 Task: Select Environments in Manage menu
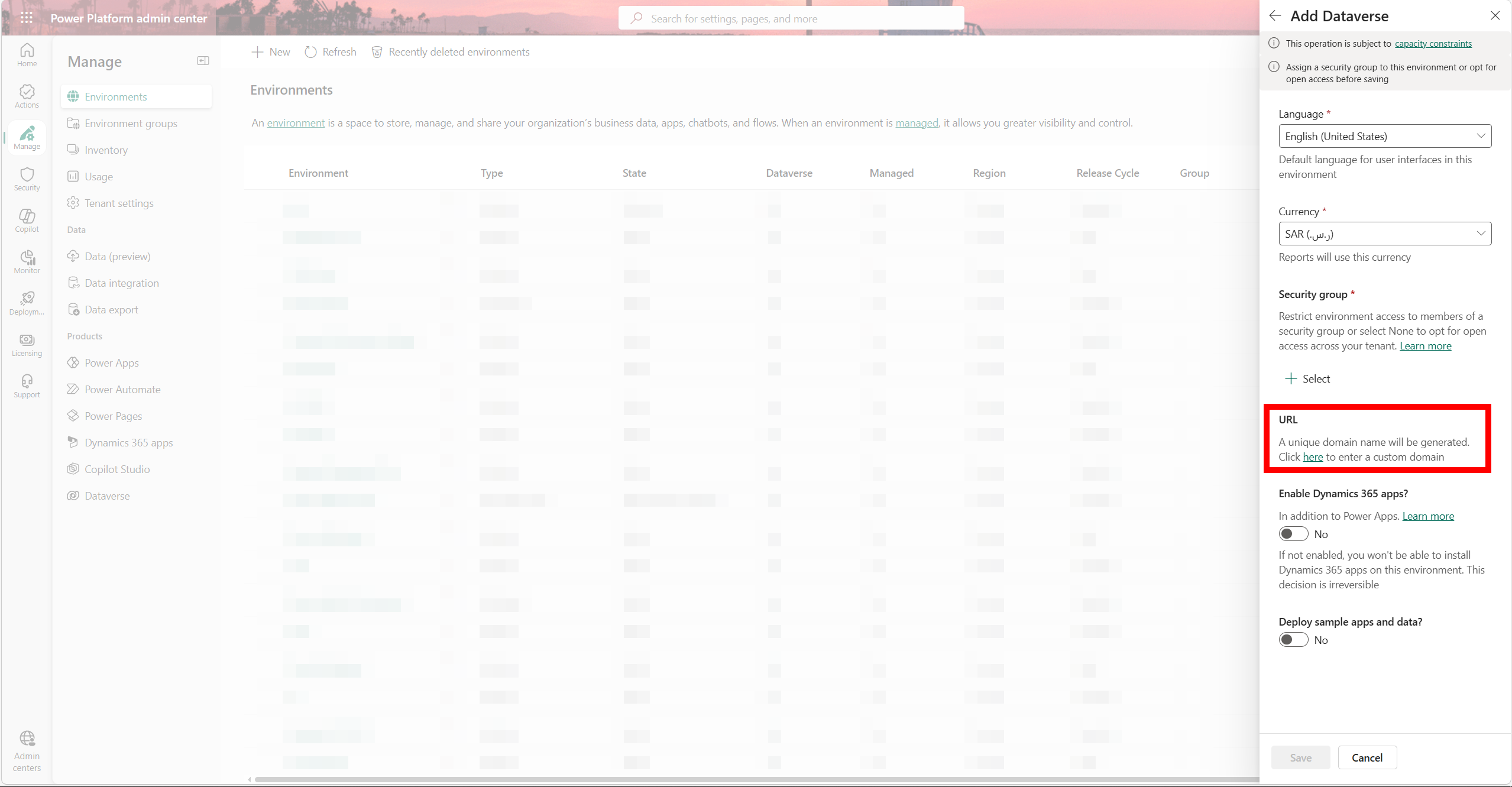click(x=136, y=96)
